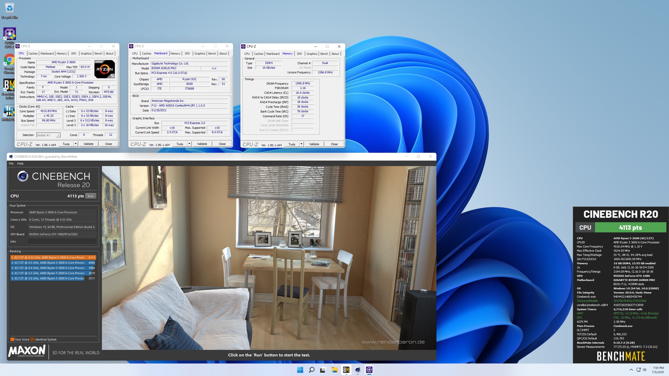This screenshot has height=376, width=669.
Task: Click Close button in CPU tab window
Action: tap(108, 144)
